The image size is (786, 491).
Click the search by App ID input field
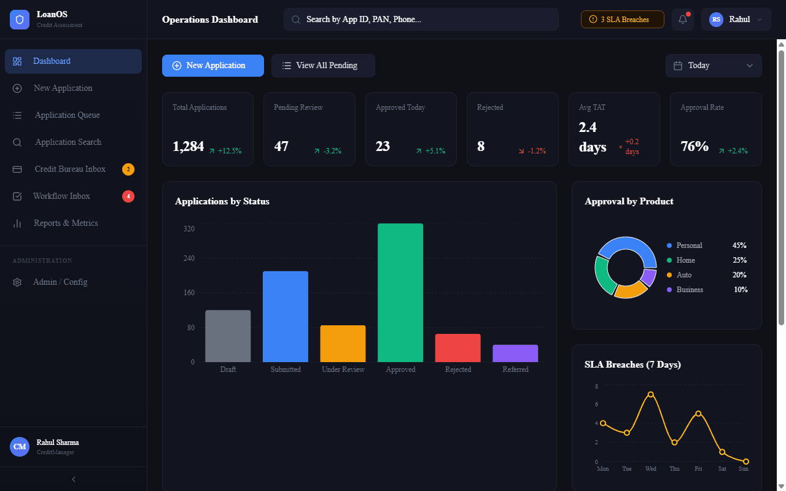pos(421,20)
